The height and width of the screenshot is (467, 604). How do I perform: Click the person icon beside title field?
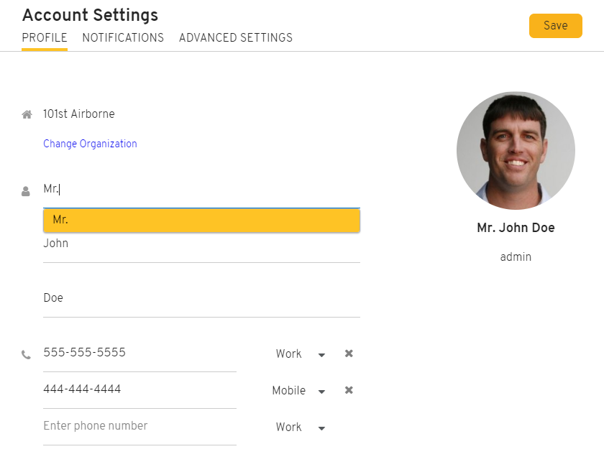pyautogui.click(x=25, y=191)
